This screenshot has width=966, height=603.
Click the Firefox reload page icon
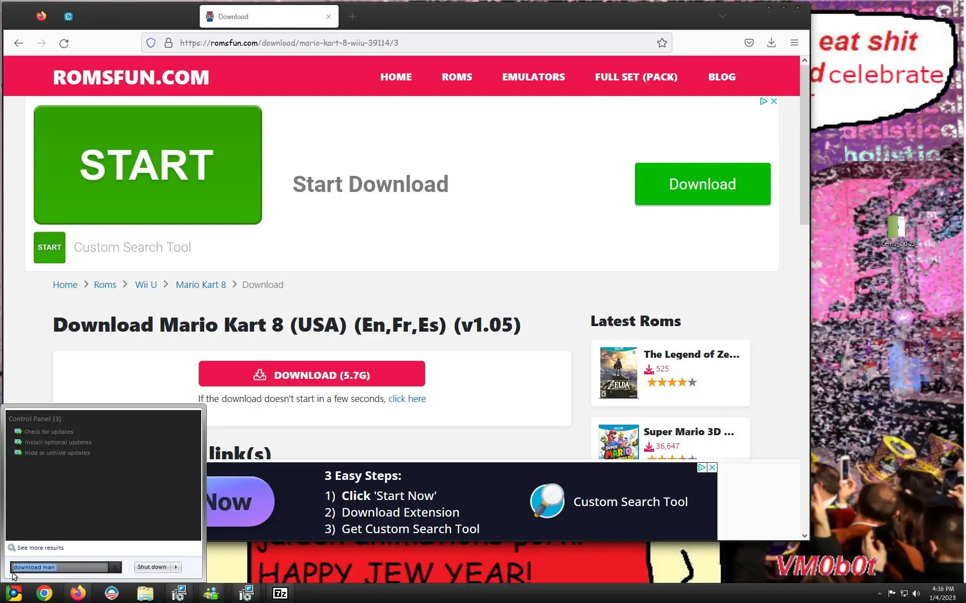click(x=64, y=43)
